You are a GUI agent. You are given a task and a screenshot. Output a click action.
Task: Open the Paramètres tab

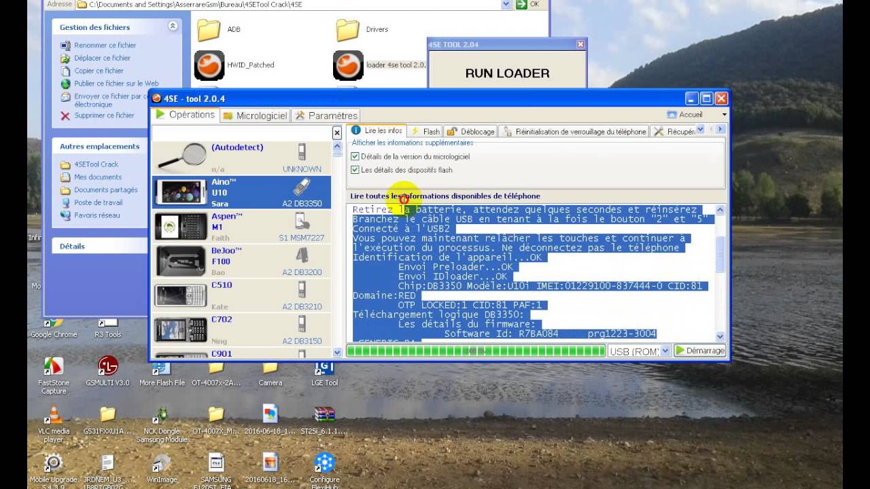[x=326, y=115]
